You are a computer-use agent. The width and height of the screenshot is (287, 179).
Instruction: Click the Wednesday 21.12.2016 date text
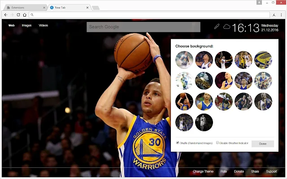click(x=270, y=28)
